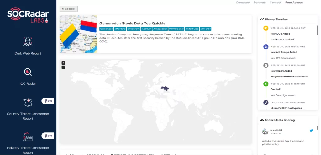Select the Trident Ursa tag
The image size is (321, 155).
pyautogui.click(x=192, y=29)
